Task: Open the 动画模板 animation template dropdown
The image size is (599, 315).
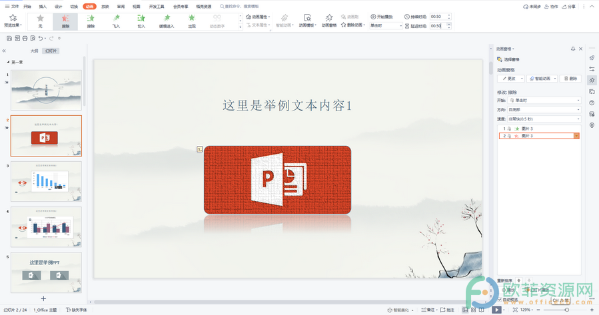Action: click(308, 21)
